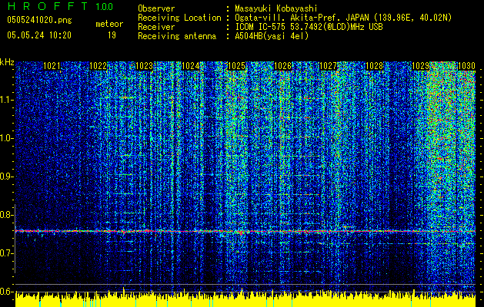This screenshot has height=307, width=484.
Task: Click the 0.7 frequency axis label
Action: coord(7,253)
